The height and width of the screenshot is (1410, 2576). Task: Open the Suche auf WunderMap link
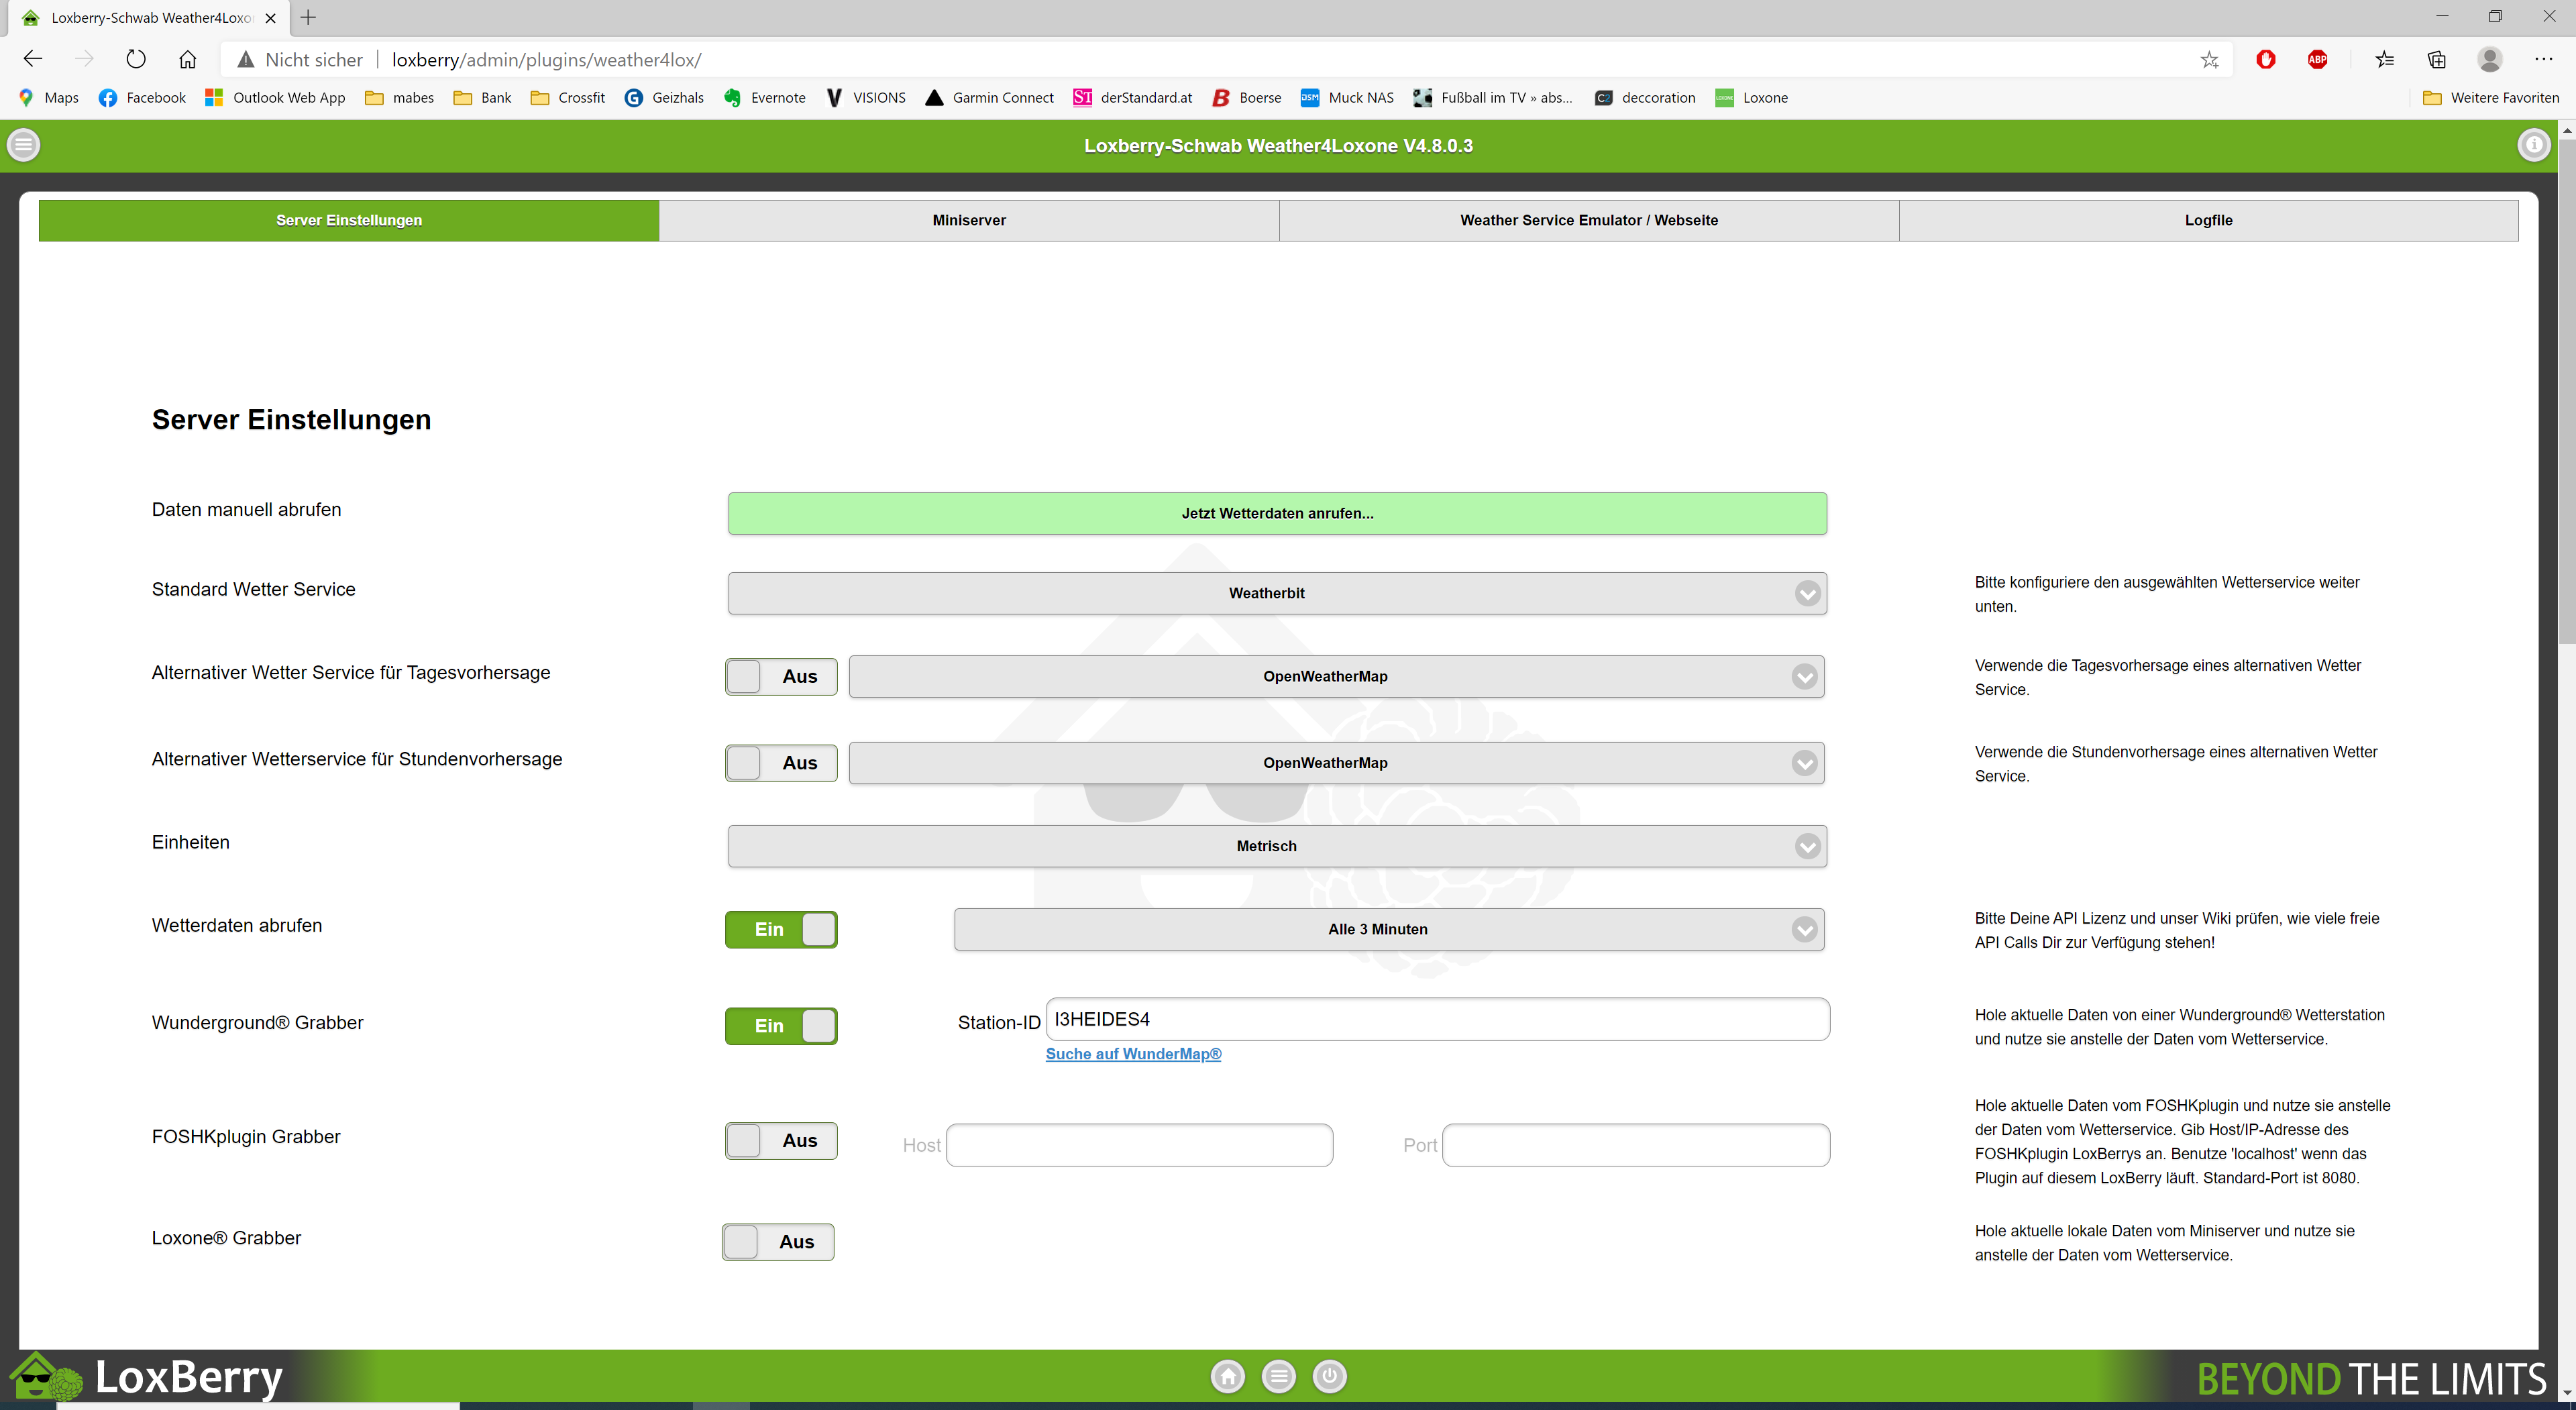(1133, 1054)
